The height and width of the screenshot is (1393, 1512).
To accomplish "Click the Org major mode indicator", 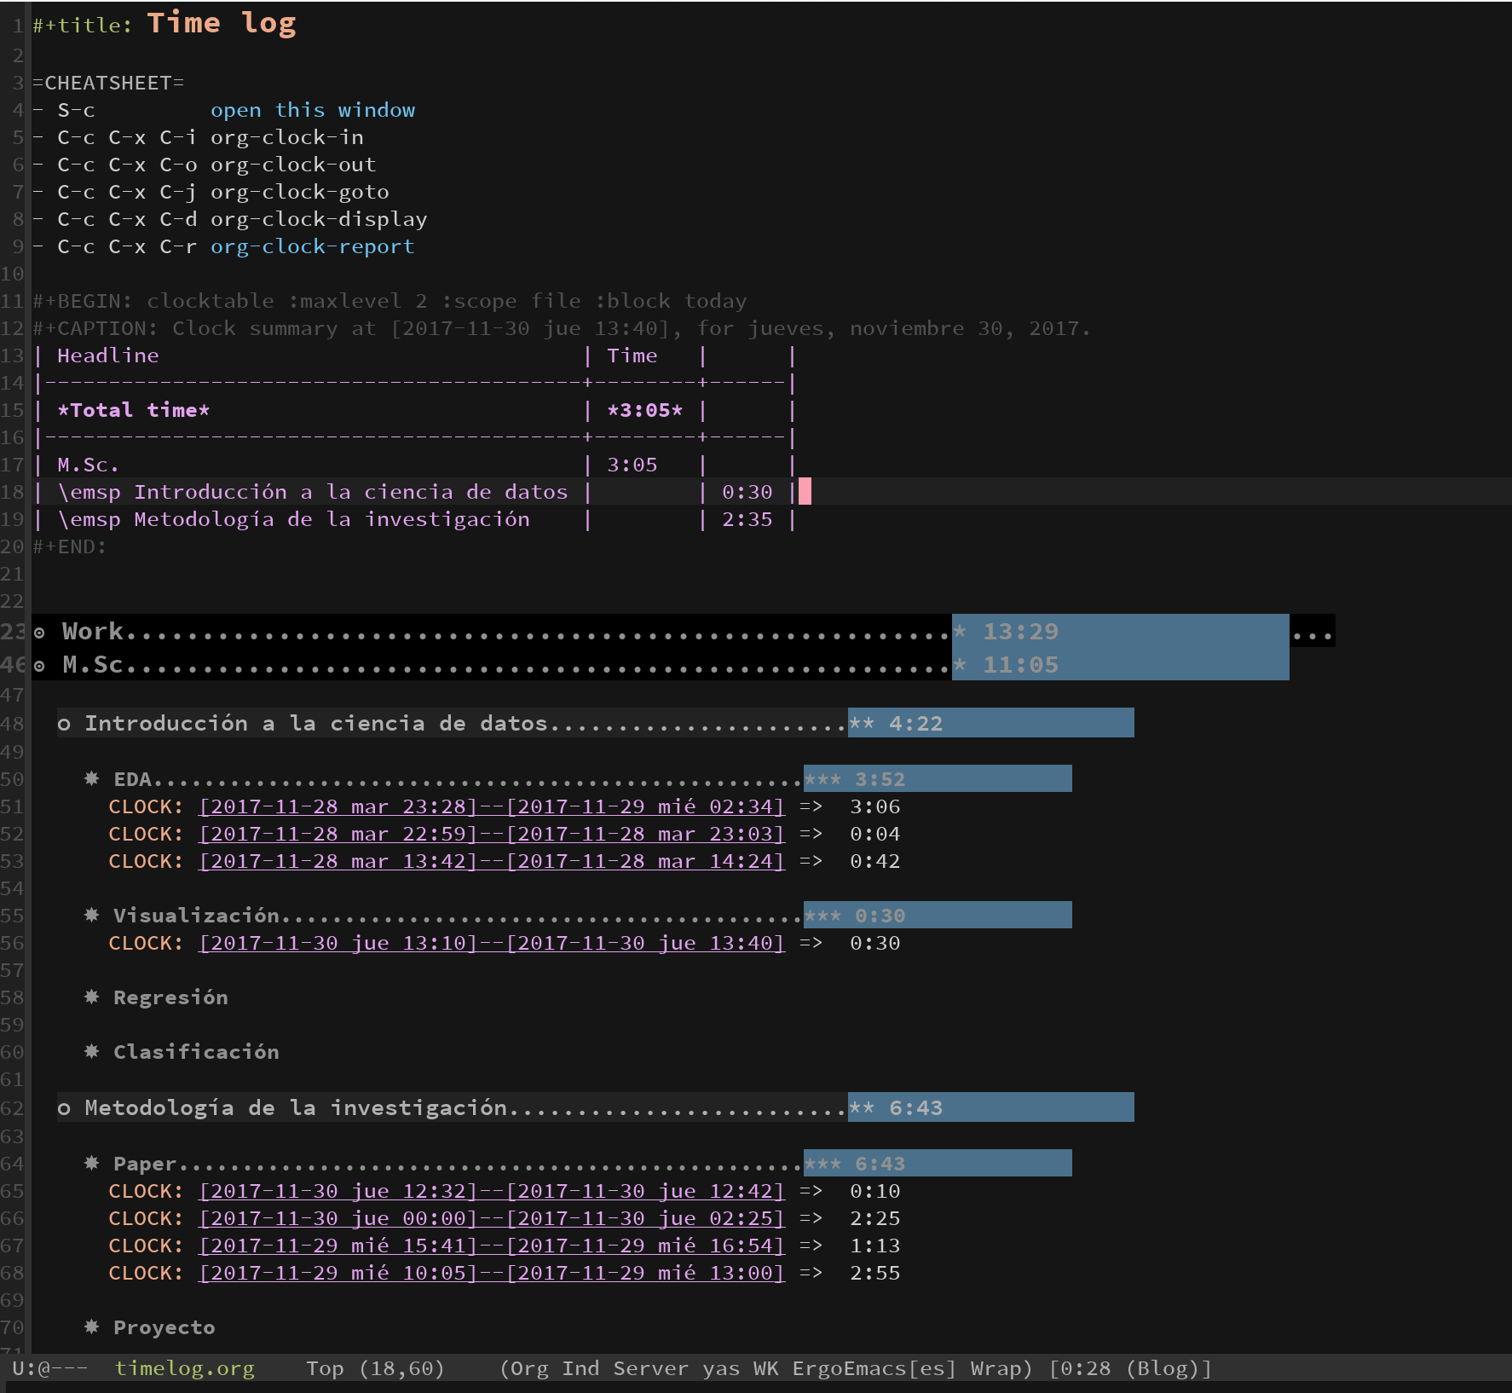I will tap(530, 1368).
